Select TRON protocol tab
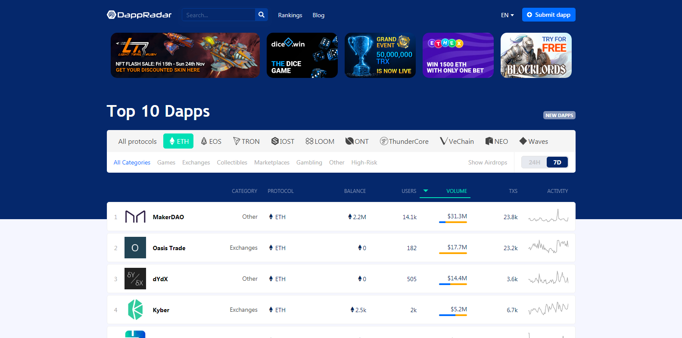Screen dimensions: 682x338 tap(246, 141)
